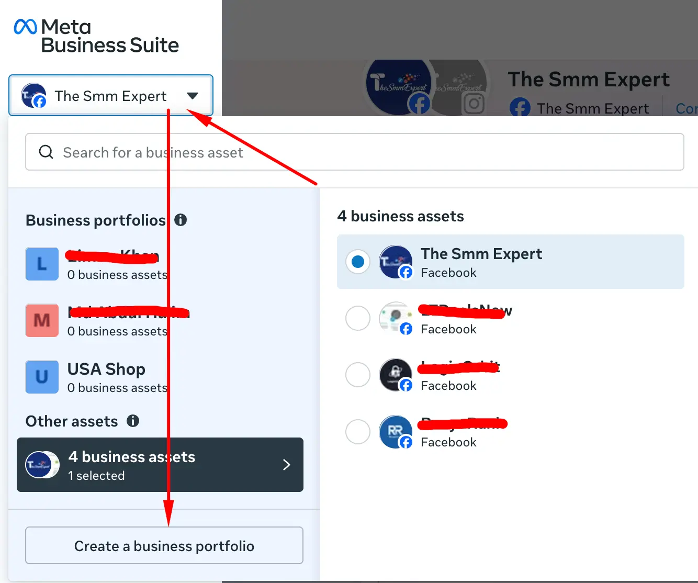Screen dimensions: 698x583
Task: Click the chevron on 4 business assets row
Action: click(x=286, y=465)
